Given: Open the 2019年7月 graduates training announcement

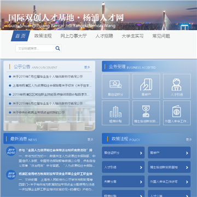Looking at the screenshot, I should [48, 77].
